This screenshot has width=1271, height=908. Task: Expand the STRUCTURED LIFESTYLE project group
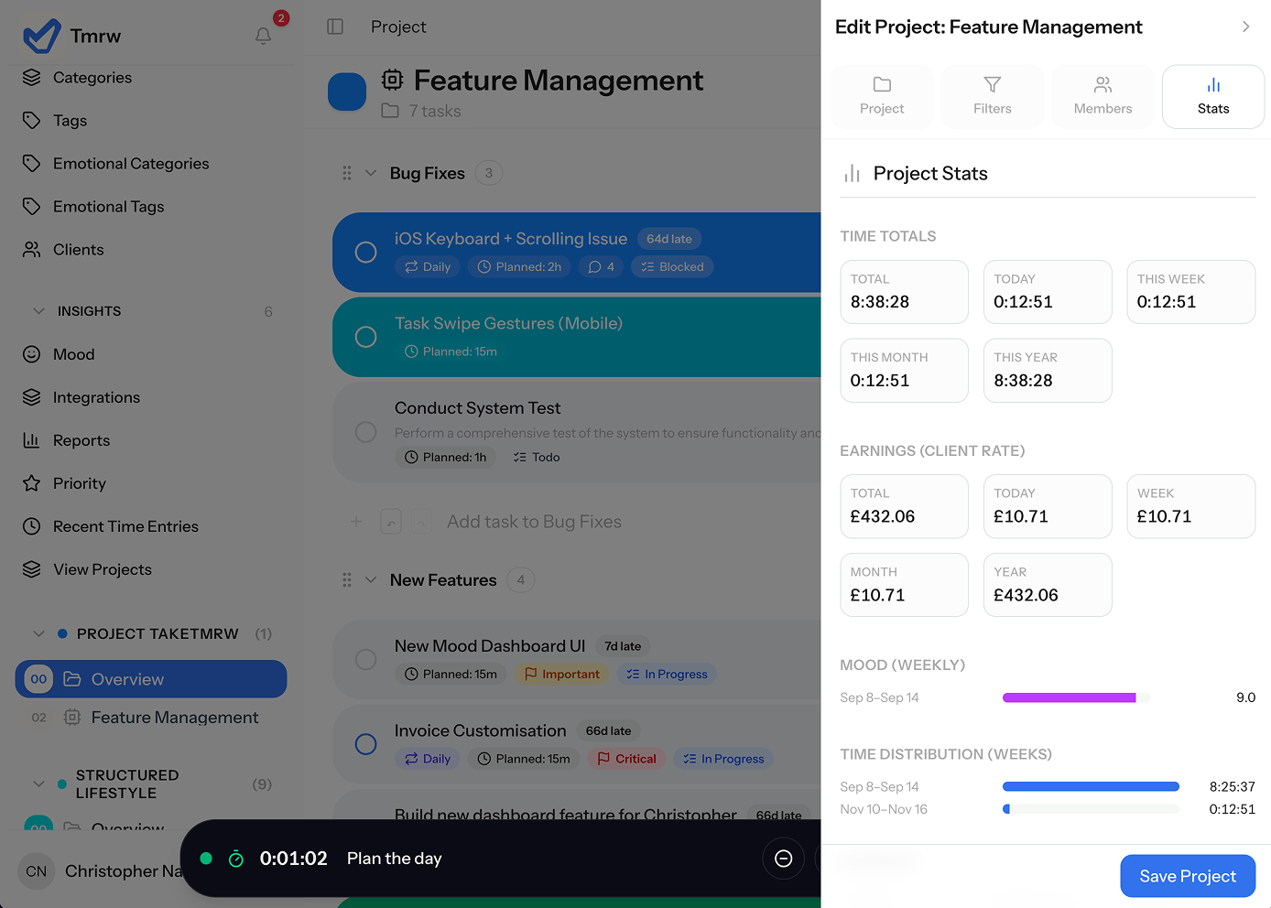(x=38, y=784)
